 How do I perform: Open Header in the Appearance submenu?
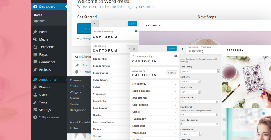(x=75, y=104)
